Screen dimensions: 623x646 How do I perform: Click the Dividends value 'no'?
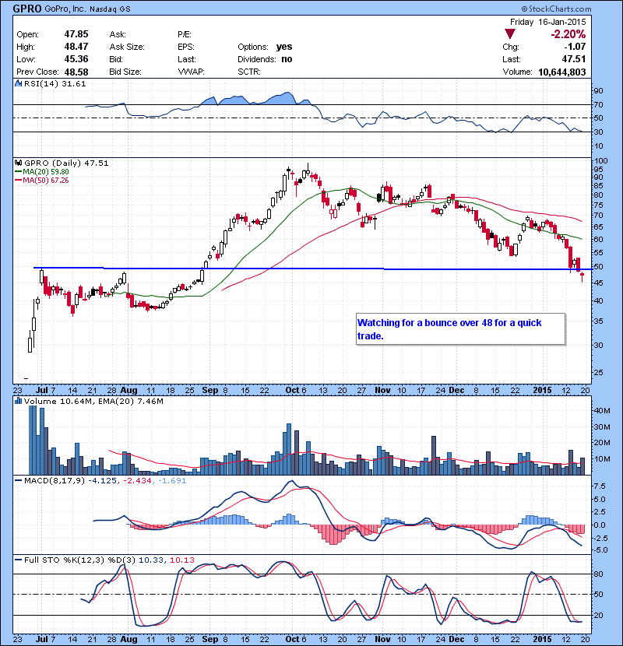click(287, 59)
